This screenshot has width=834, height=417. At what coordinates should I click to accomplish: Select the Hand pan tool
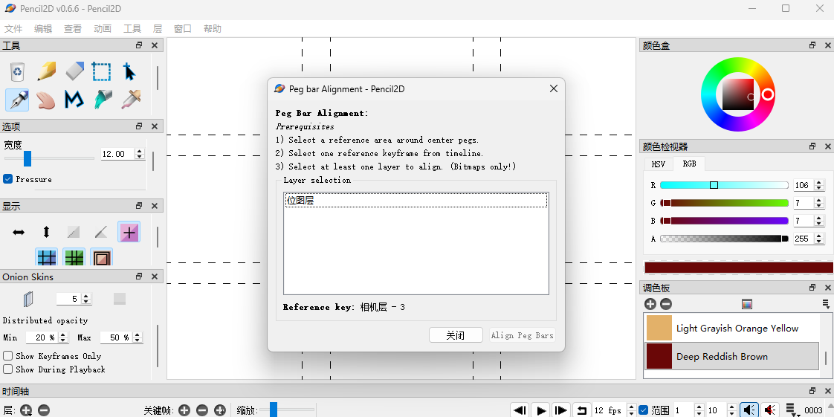(x=46, y=100)
